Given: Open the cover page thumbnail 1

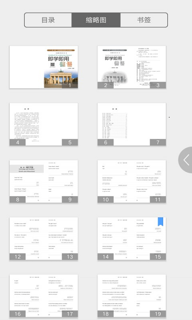Looking at the screenshot, I should coord(44,67).
